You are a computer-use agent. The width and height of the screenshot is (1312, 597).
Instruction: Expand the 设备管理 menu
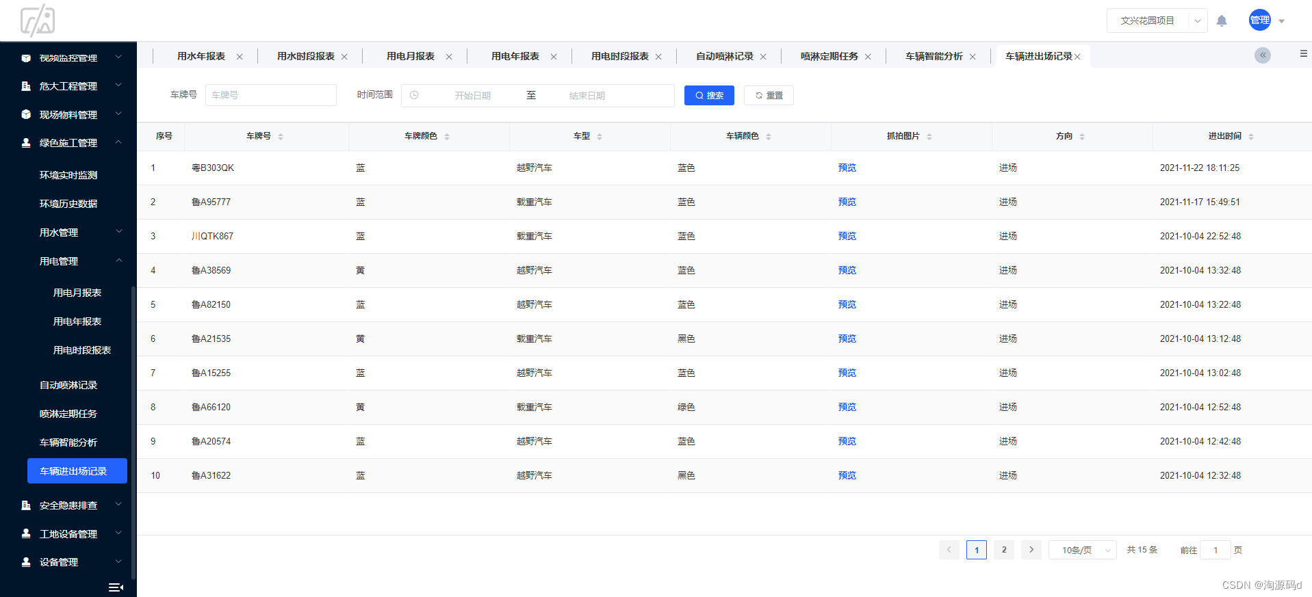click(x=68, y=562)
